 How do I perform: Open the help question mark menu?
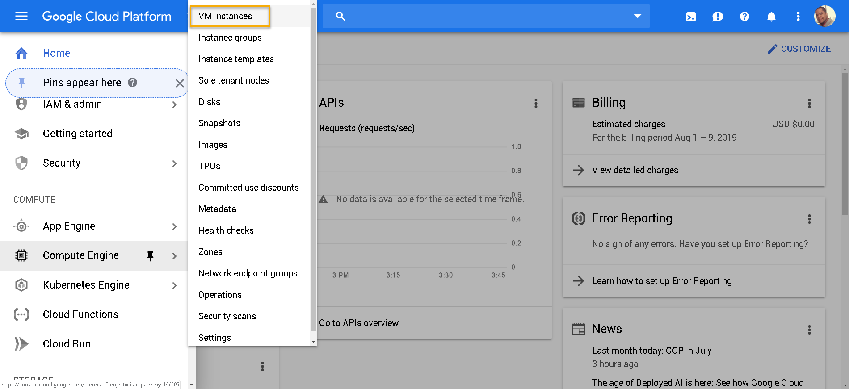click(744, 17)
